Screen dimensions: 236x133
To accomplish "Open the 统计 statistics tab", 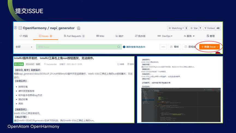I will 119,36.
